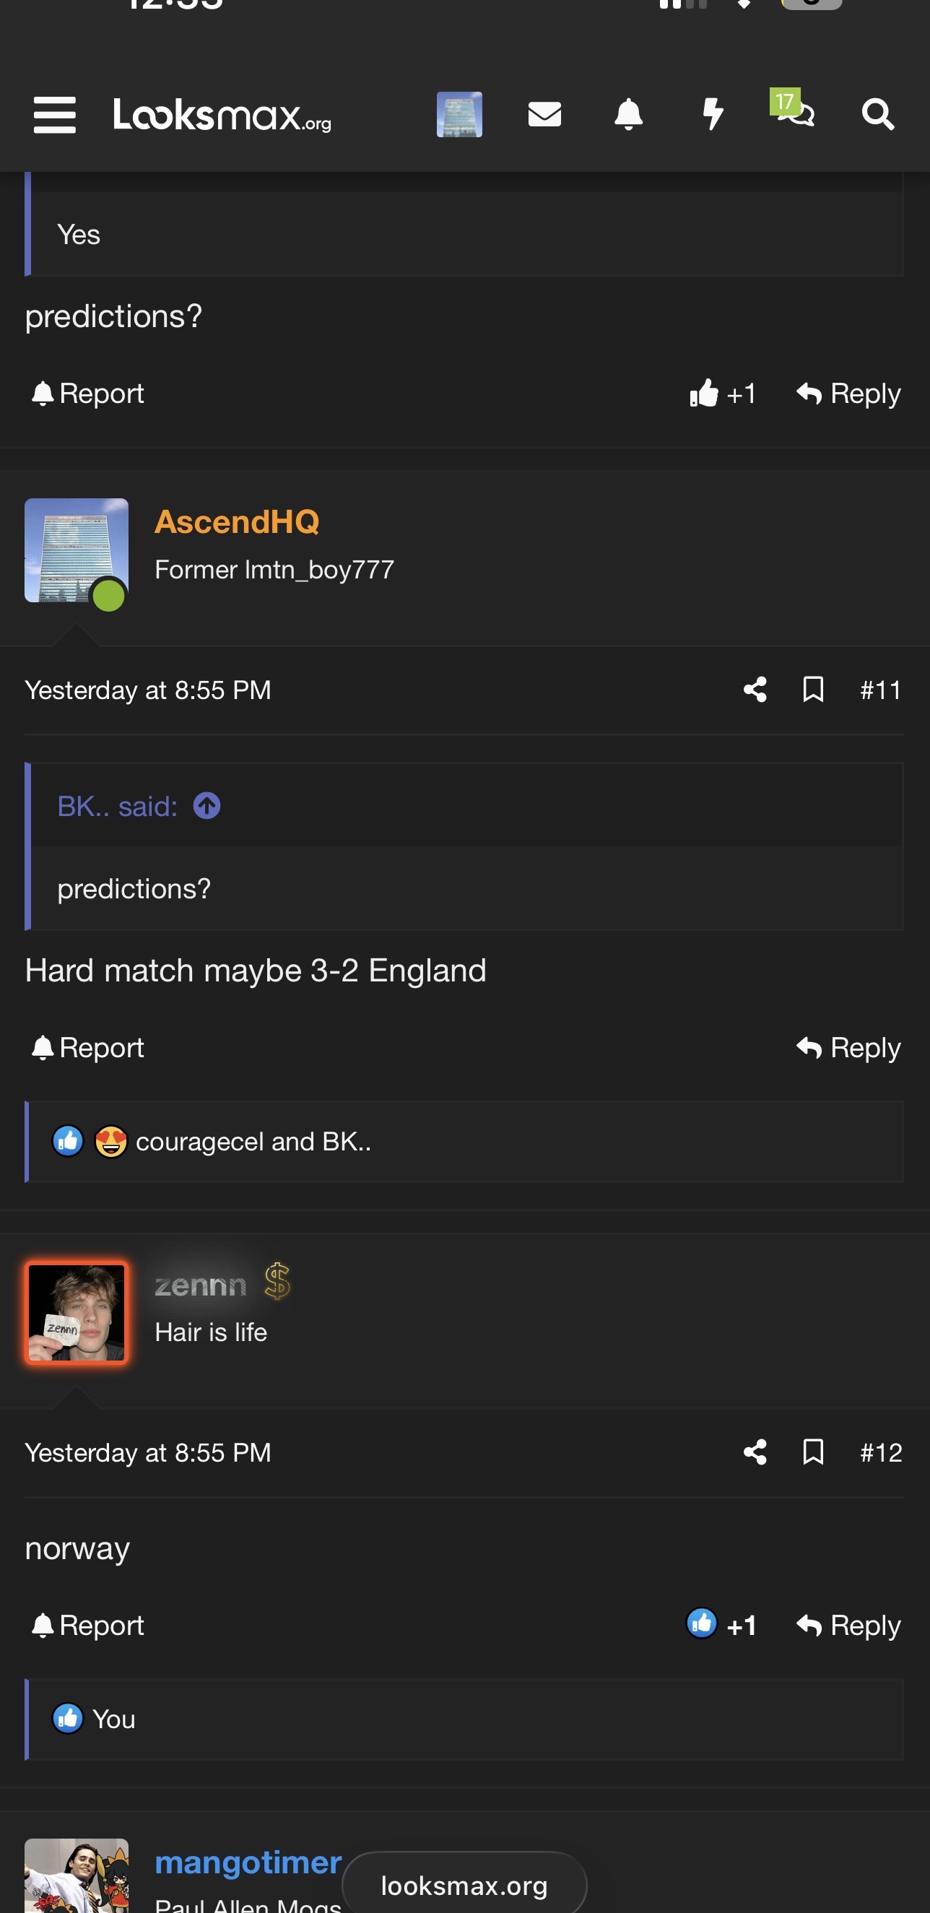
Task: Open the lightning bolt what's new icon
Action: 713,114
